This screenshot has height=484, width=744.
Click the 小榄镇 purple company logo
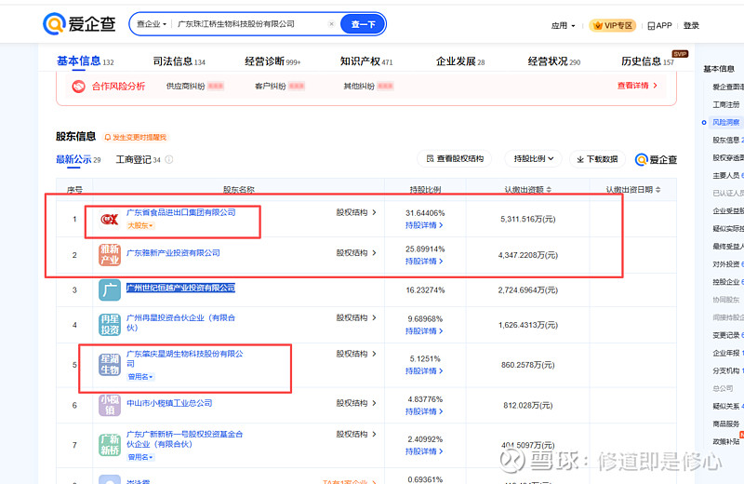coord(110,404)
